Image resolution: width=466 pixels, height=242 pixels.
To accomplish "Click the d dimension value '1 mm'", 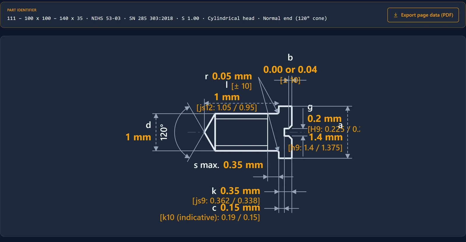I will click(138, 137).
